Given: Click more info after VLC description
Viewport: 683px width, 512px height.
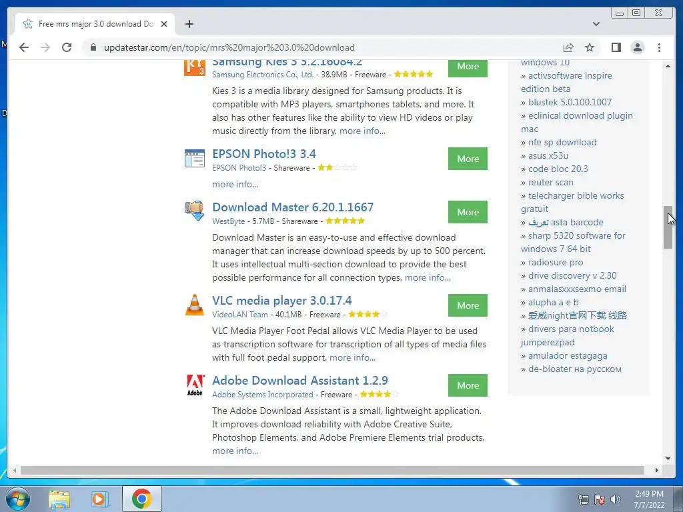Looking at the screenshot, I should pyautogui.click(x=352, y=358).
